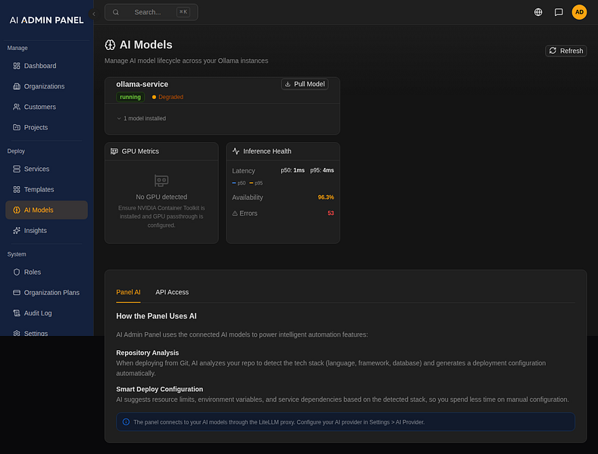
Task: Open Templates from the sidebar
Action: click(46, 189)
